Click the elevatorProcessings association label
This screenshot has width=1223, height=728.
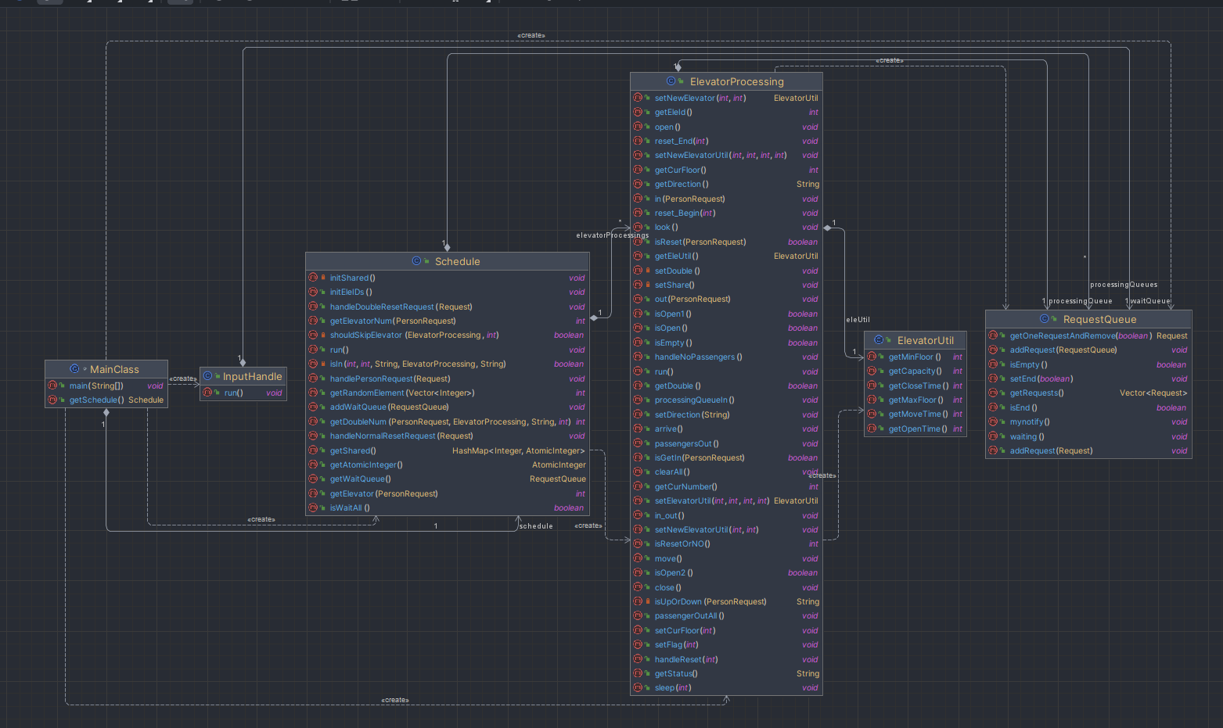pos(613,235)
